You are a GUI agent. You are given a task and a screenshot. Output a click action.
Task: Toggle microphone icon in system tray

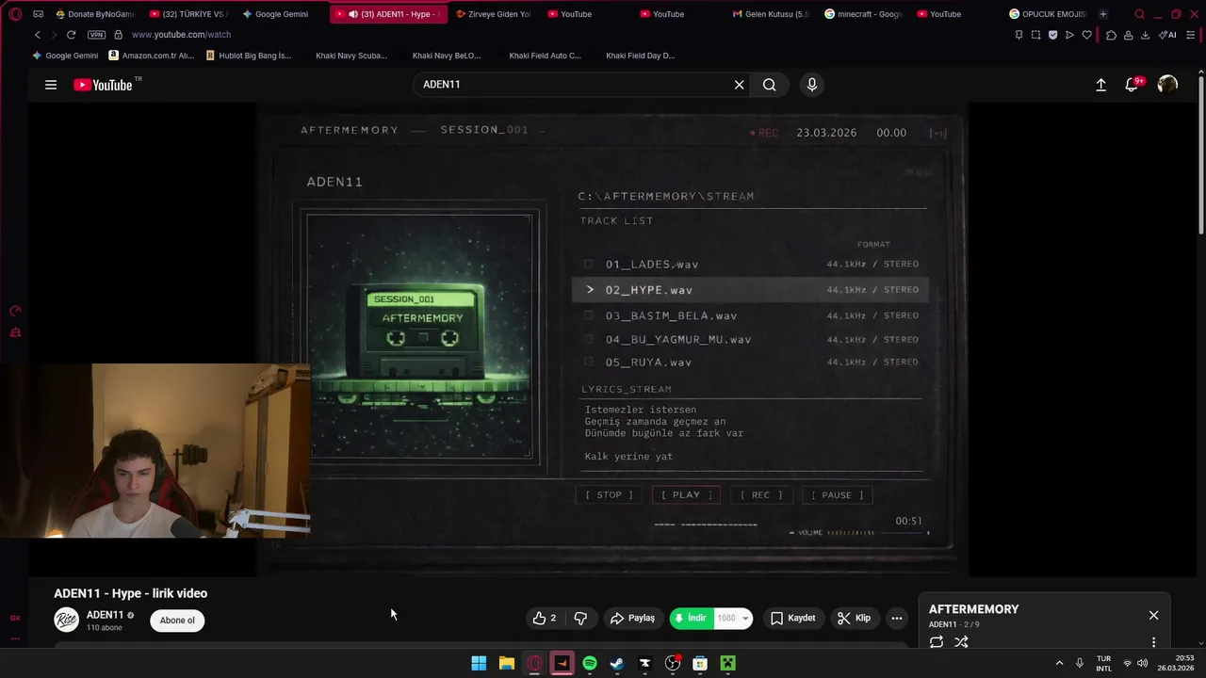point(1080,664)
